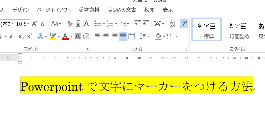Open the フォント dialog launcher
Image resolution: width=265 pixels, height=119 pixels.
click(89, 49)
